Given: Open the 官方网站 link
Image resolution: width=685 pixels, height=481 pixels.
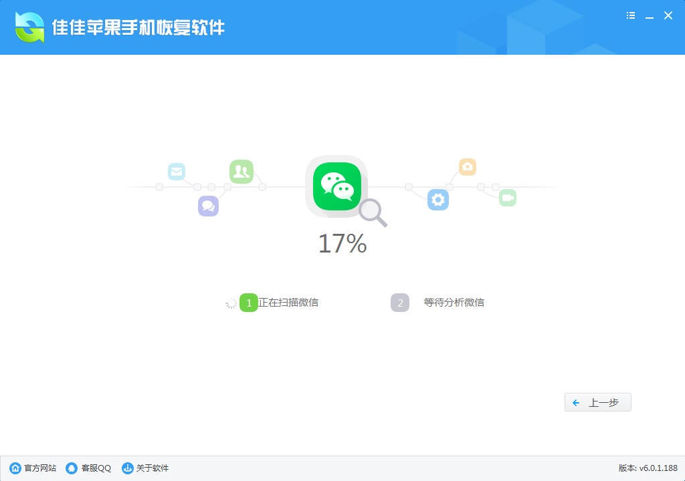Looking at the screenshot, I should (x=40, y=468).
